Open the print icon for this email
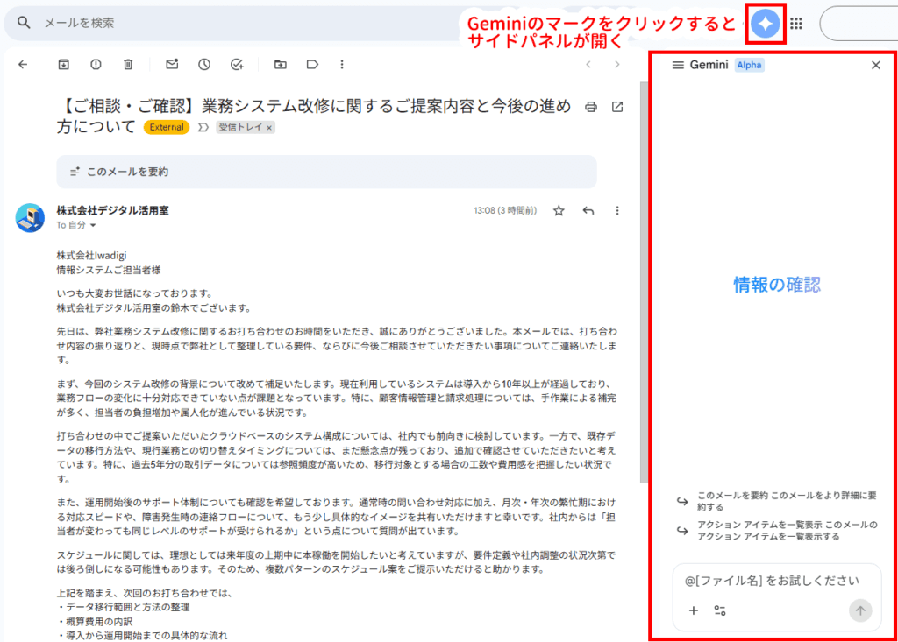The width and height of the screenshot is (898, 642). [x=590, y=106]
